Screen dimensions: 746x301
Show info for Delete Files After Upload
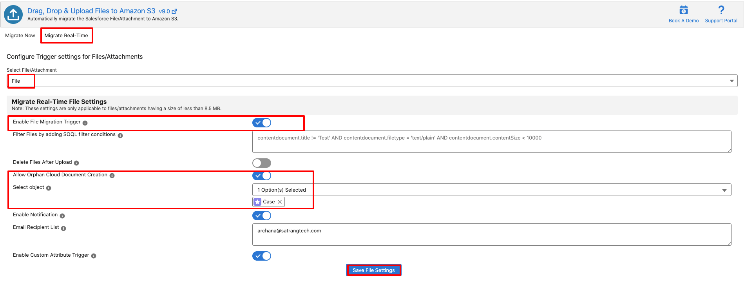[76, 163]
